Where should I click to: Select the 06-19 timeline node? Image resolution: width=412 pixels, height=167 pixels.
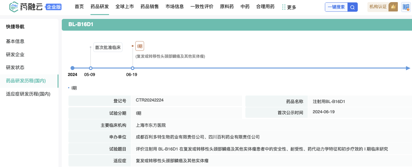(x=133, y=68)
